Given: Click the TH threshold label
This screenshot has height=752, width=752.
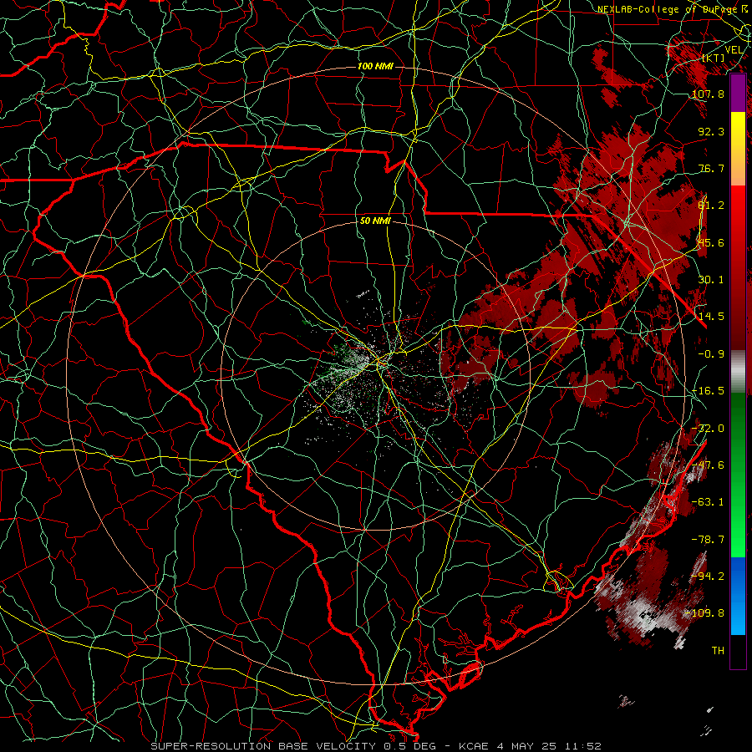Looking at the screenshot, I should click(x=718, y=651).
